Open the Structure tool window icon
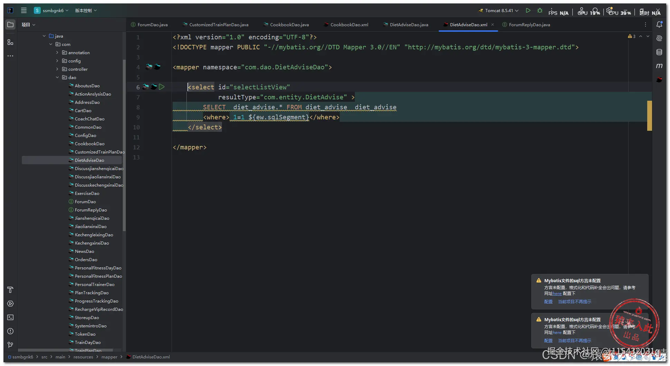The width and height of the screenshot is (670, 366). [10, 42]
